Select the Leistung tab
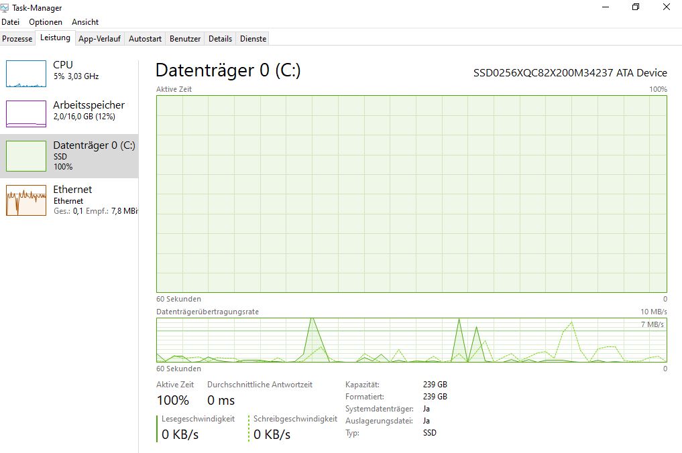This screenshot has height=453, width=682. pyautogui.click(x=55, y=38)
